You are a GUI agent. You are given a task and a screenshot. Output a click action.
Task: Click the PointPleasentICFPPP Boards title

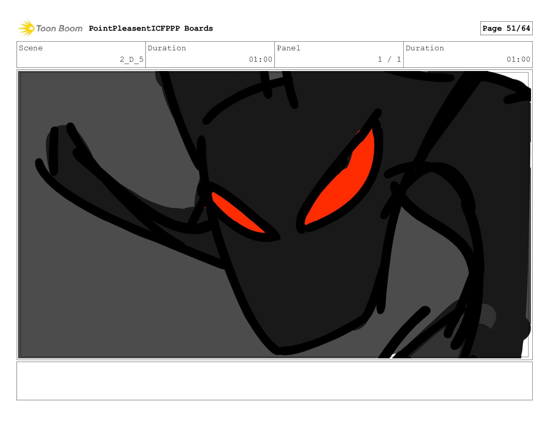click(151, 28)
